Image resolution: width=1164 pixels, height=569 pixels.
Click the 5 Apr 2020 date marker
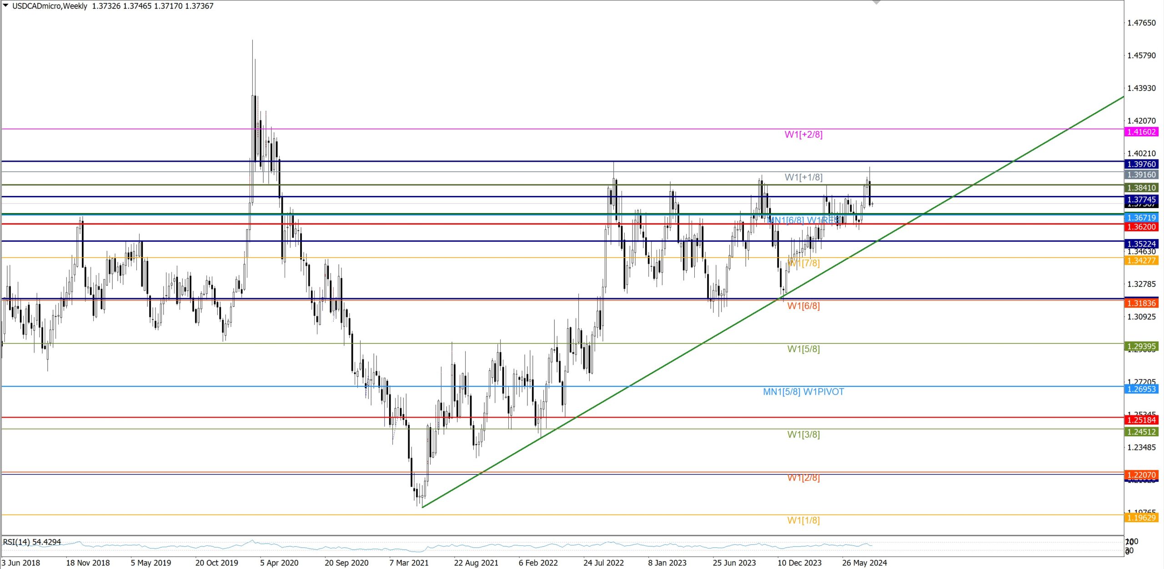tap(279, 563)
